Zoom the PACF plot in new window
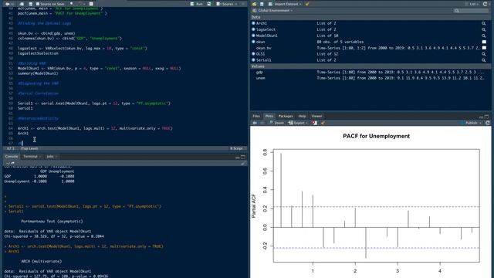Viewport: 494px width, 278px height. 276,123
